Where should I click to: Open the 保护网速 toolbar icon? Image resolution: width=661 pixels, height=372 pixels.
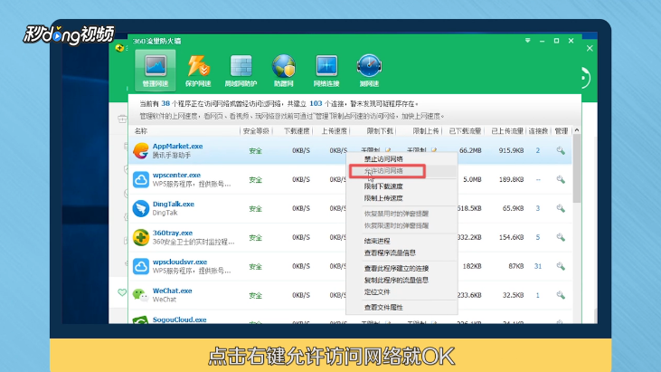[198, 71]
